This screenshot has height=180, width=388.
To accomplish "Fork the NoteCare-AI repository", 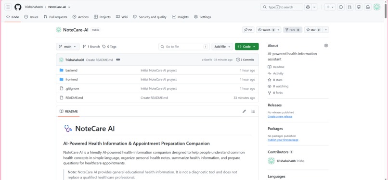I will [x=293, y=30].
